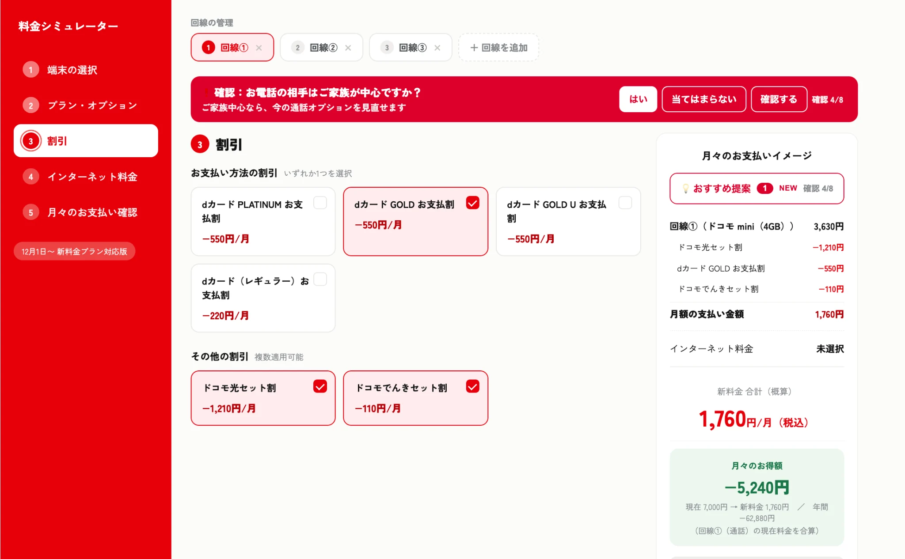Uncheck the dカード GOLD お支払割 checkbox

pyautogui.click(x=472, y=203)
